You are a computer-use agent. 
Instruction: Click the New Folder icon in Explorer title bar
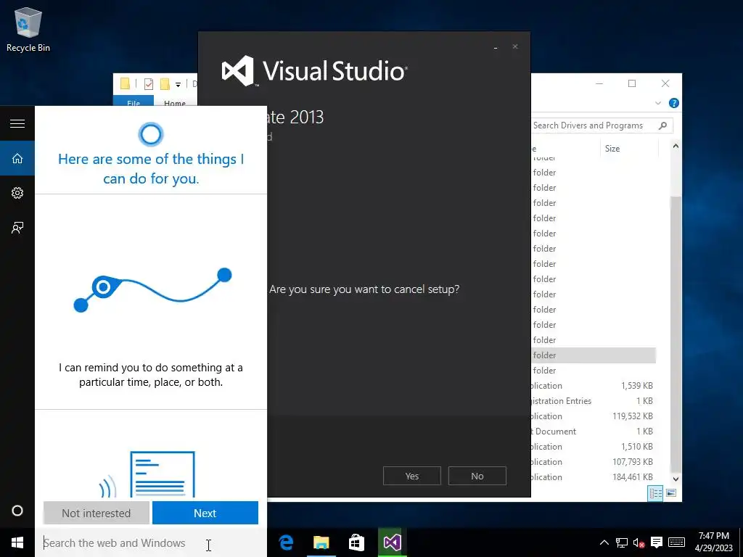tap(165, 84)
